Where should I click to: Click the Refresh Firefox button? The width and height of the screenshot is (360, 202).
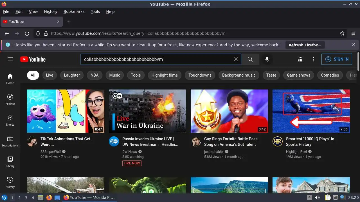tap(305, 45)
